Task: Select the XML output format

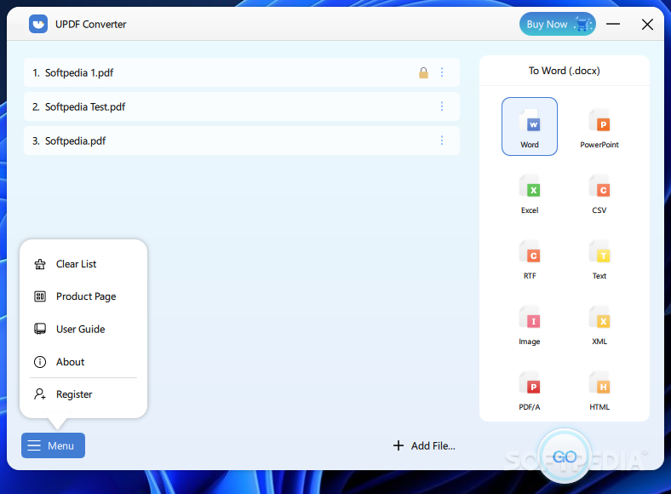Action: coord(599,325)
